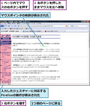Open the 最新ニュースIndex sidebar heading
Screen dimensions: 90x106
tap(6, 41)
